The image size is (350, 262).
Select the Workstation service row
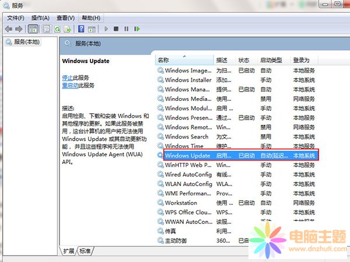click(x=237, y=203)
